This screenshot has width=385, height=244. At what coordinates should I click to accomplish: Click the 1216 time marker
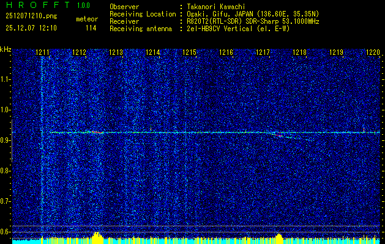click(226, 52)
